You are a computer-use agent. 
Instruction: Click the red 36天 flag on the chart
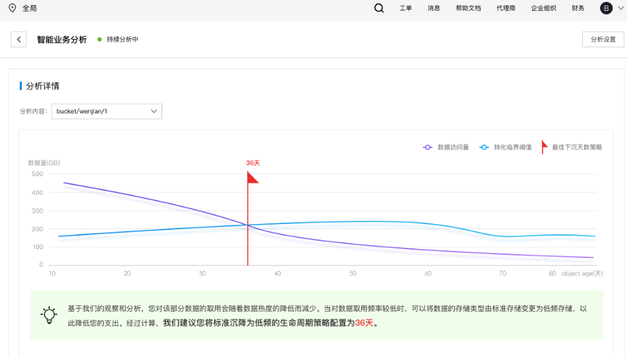pyautogui.click(x=252, y=176)
